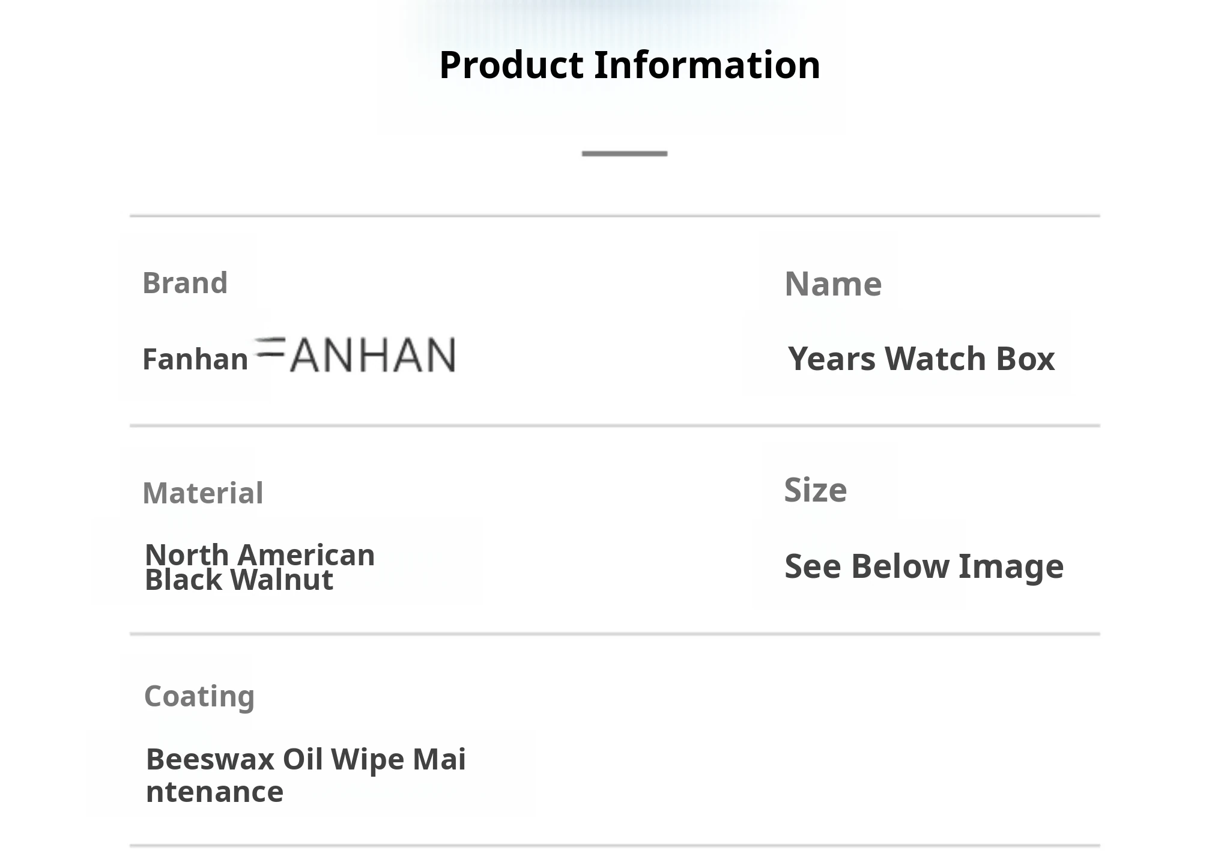
Task: Click the separator line below the Coating row
Action: 614,846
